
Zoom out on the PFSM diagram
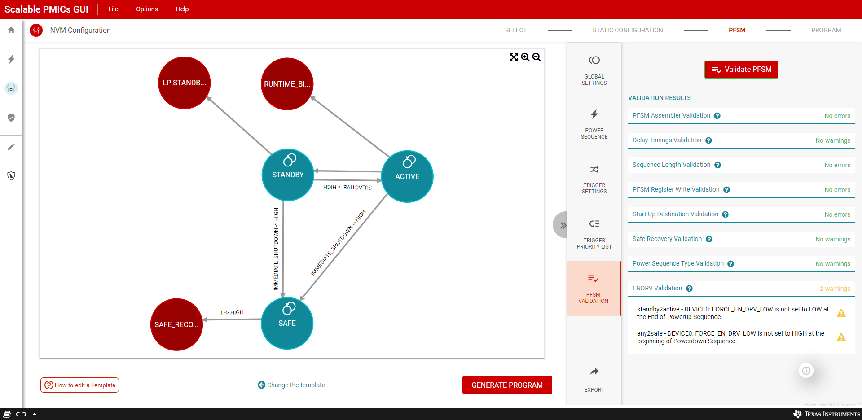pos(537,57)
